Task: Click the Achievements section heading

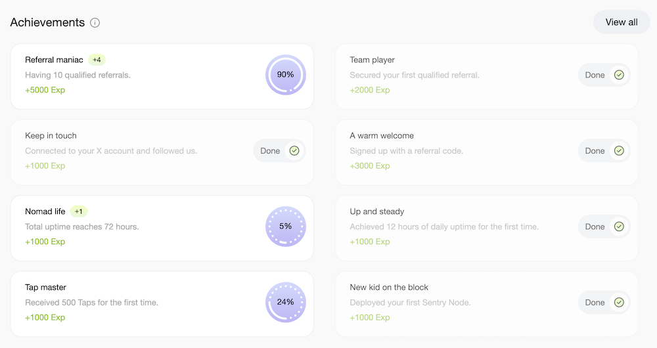Action: click(47, 22)
